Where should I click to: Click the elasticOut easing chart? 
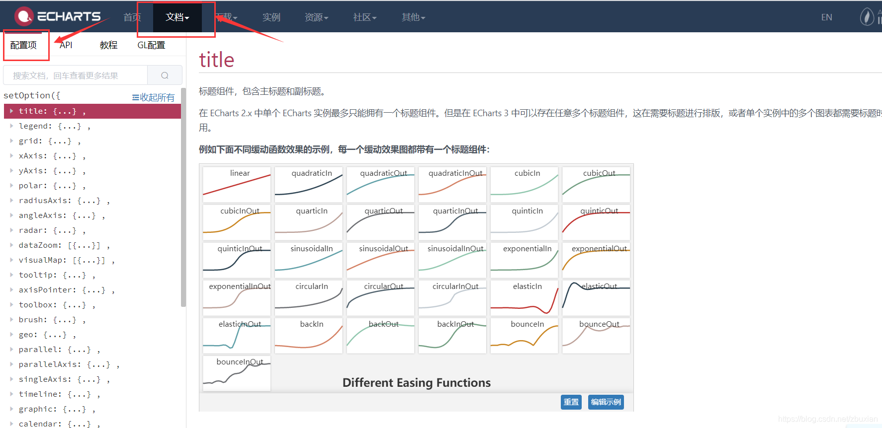[x=596, y=297]
